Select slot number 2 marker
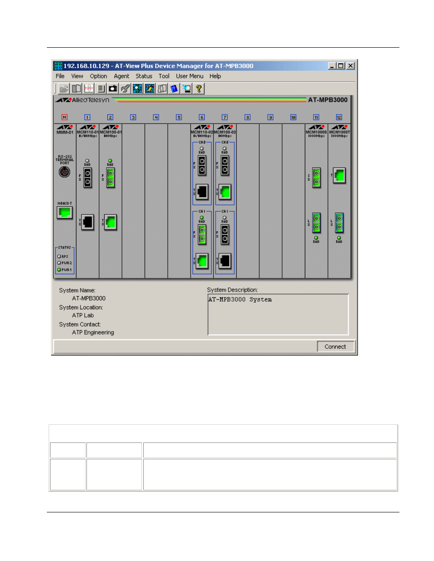 [x=110, y=117]
